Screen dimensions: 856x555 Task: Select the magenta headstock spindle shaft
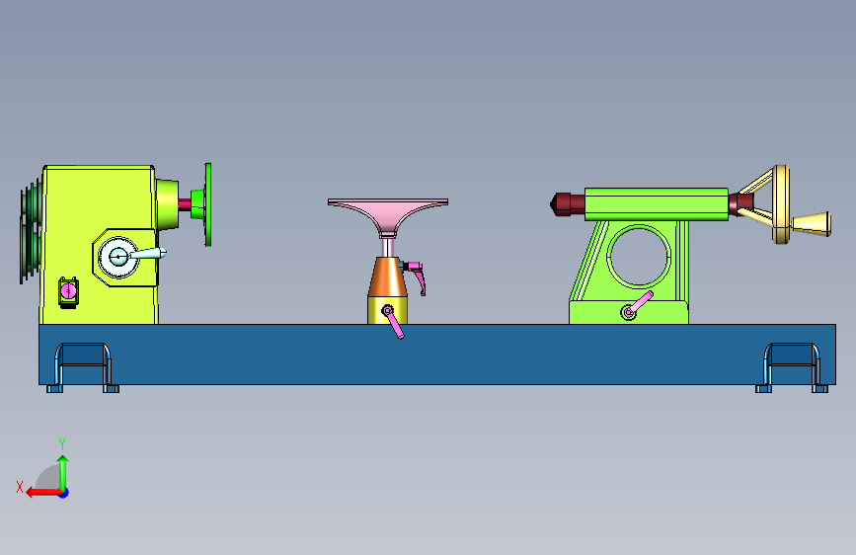pyautogui.click(x=185, y=204)
